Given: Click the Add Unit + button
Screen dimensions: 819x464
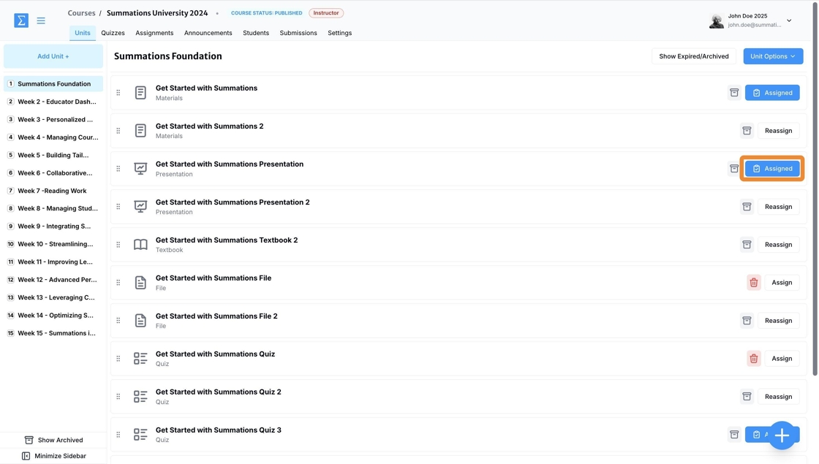Looking at the screenshot, I should (53, 56).
